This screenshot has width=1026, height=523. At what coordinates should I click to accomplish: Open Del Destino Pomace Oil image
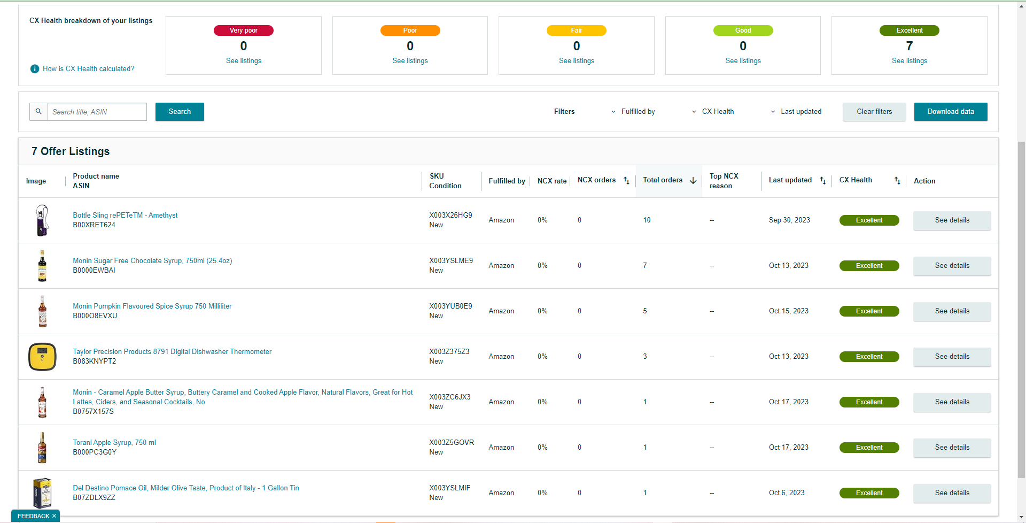point(42,493)
